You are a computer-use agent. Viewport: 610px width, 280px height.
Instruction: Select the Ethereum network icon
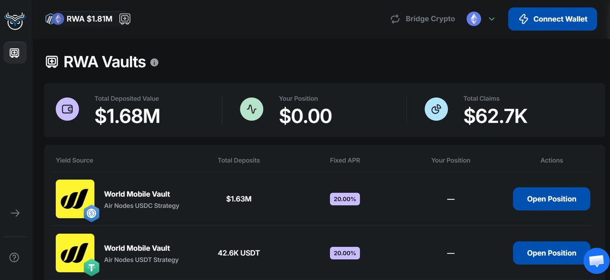[x=474, y=19]
